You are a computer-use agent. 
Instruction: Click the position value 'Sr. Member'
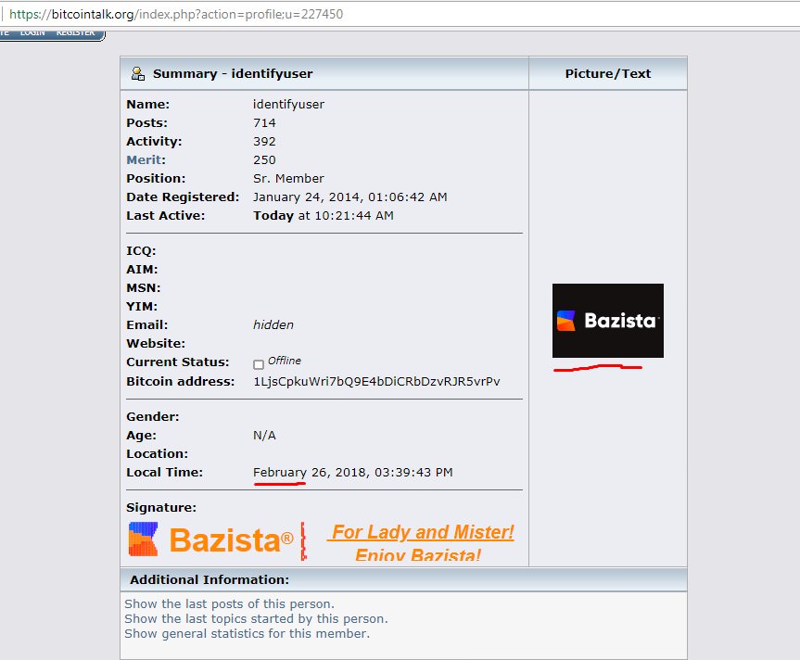point(288,179)
